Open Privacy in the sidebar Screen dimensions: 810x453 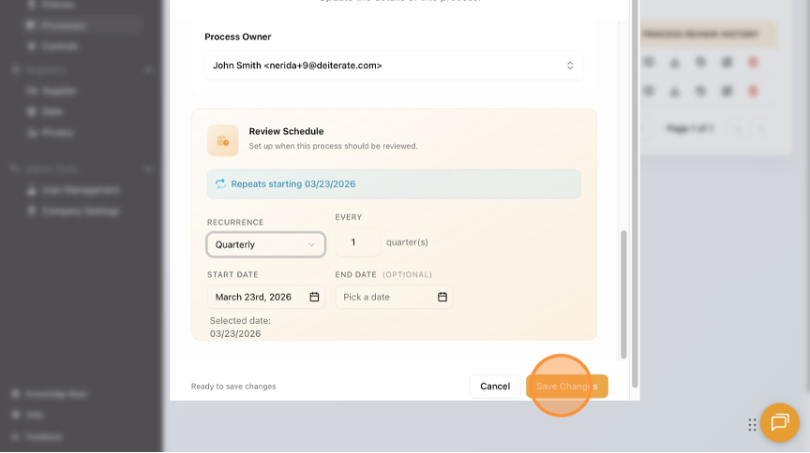point(56,133)
